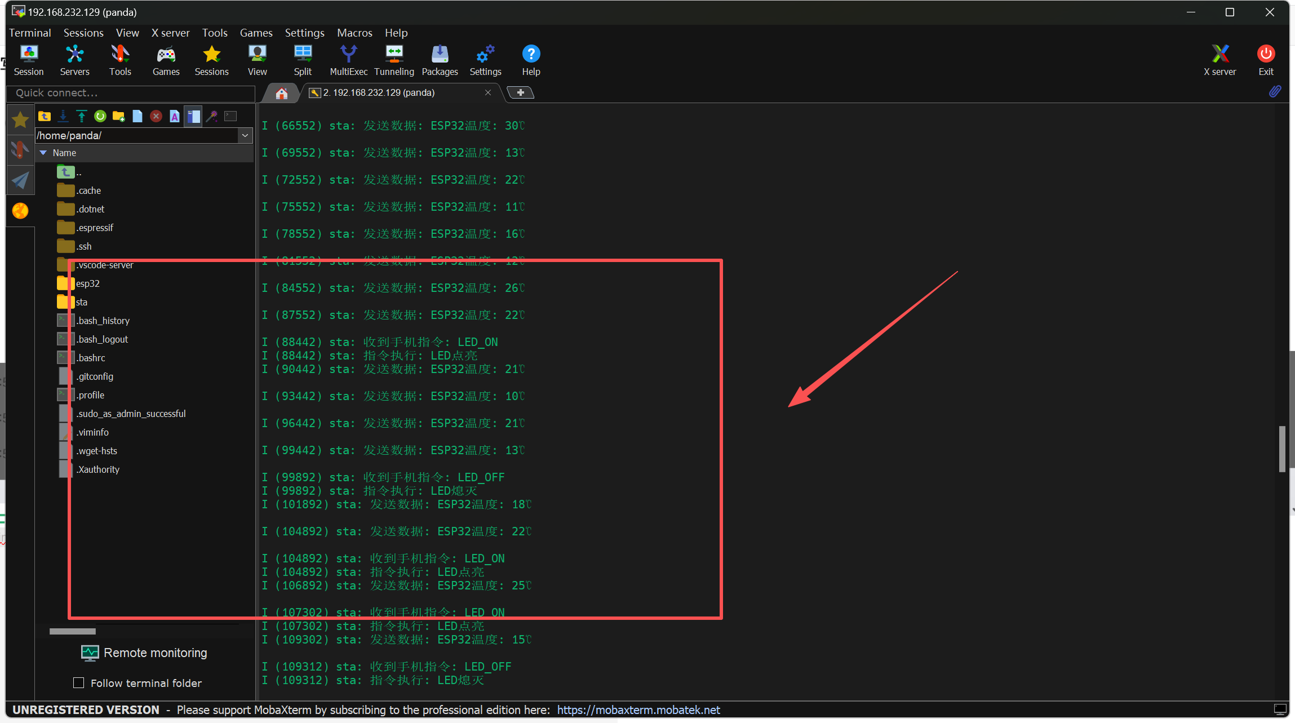The image size is (1295, 723).
Task: Open the Packages manager icon
Action: pyautogui.click(x=440, y=60)
